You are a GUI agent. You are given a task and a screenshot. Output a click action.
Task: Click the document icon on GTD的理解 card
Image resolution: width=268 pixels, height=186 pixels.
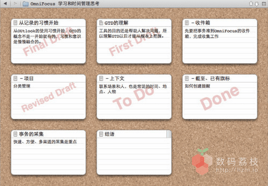pos(101,23)
